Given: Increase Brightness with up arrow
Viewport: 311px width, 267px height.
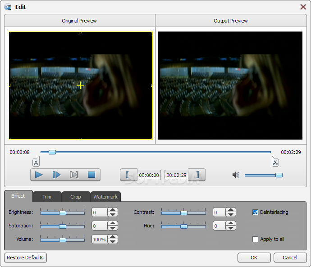Looking at the screenshot, I should pos(113,210).
